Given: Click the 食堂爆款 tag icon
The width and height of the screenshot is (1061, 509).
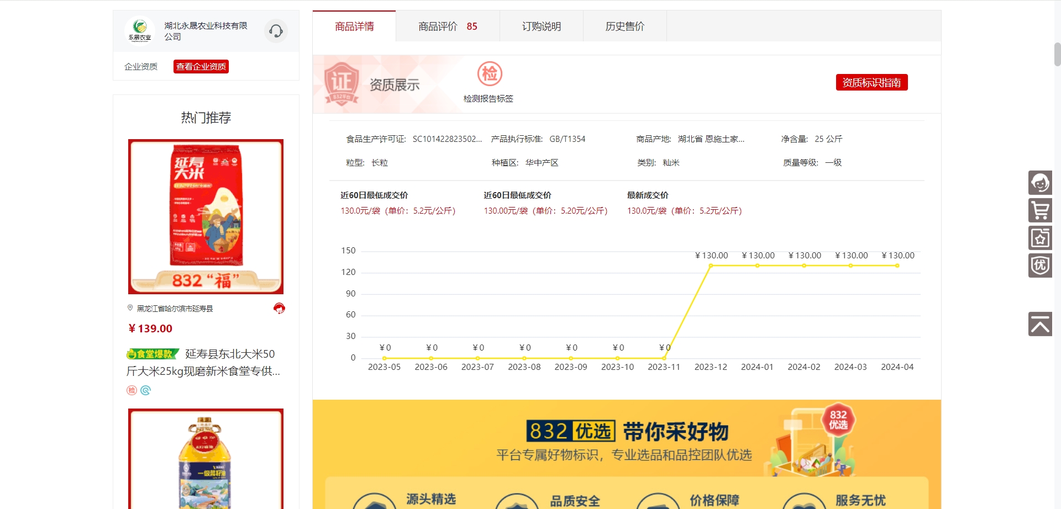Looking at the screenshot, I should pos(153,354).
